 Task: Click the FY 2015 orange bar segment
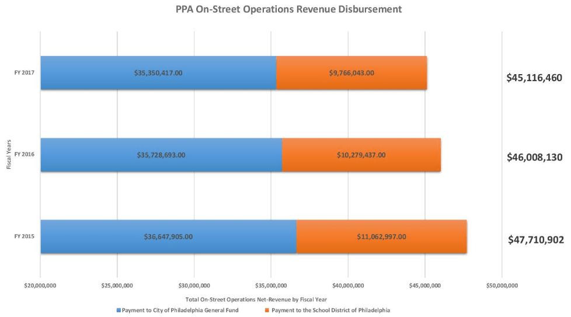pos(381,236)
